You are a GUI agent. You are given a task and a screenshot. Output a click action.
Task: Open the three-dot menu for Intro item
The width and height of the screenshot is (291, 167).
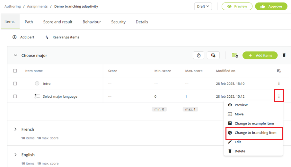279,83
